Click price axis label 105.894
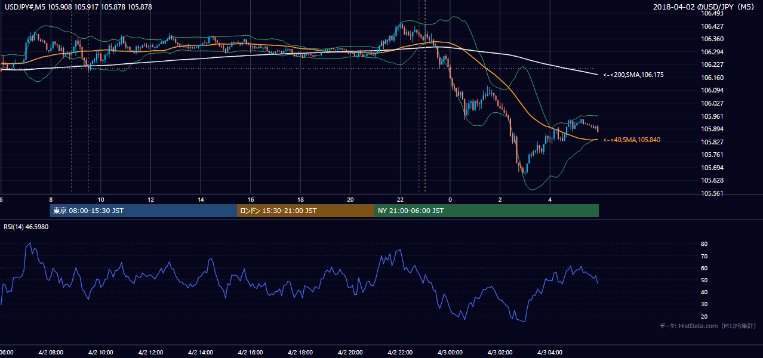The width and height of the screenshot is (763, 358). coord(711,129)
